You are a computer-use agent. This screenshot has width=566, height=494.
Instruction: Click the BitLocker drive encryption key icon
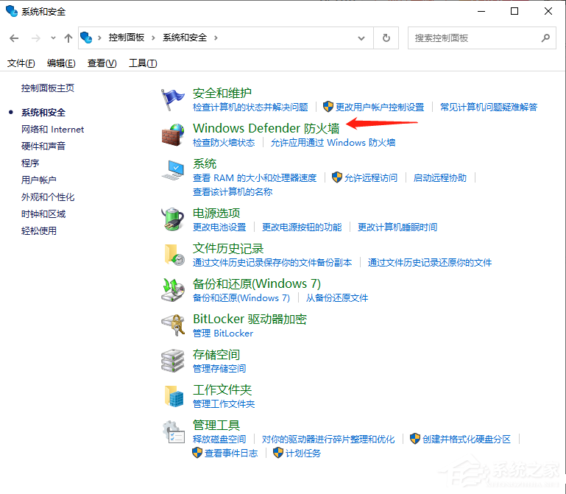173,325
